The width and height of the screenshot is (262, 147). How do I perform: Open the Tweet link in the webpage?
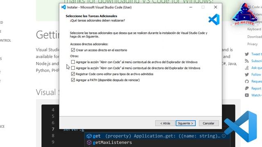coord(257,54)
